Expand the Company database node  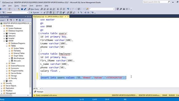4,33
